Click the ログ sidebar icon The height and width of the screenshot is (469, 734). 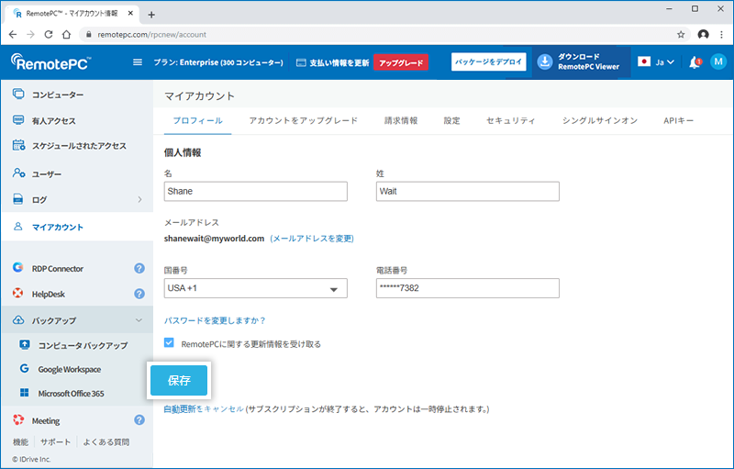(x=17, y=199)
